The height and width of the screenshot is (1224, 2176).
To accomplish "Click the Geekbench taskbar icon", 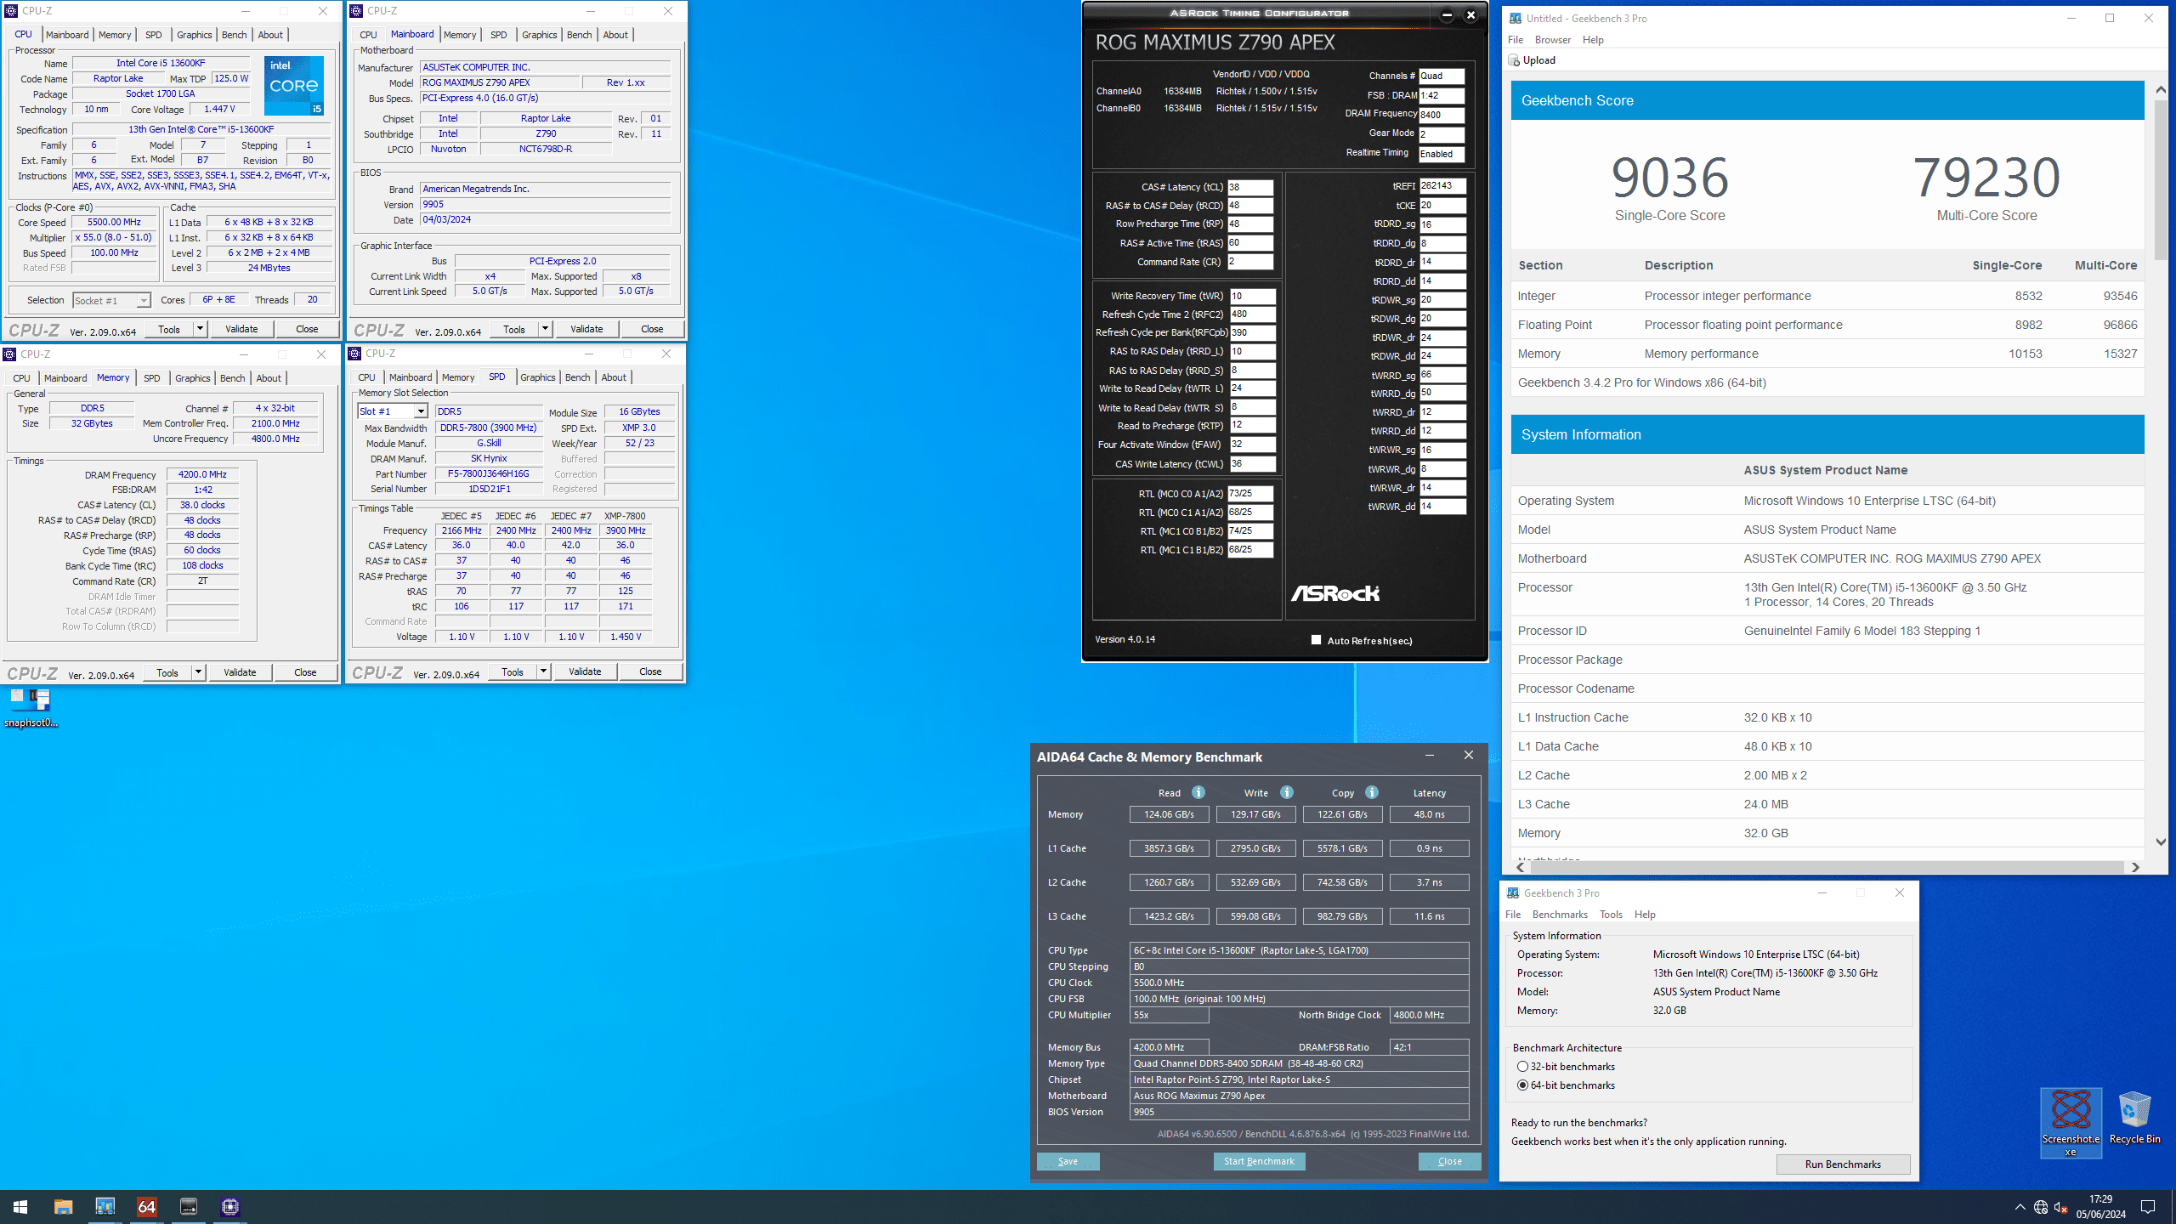I will point(105,1206).
